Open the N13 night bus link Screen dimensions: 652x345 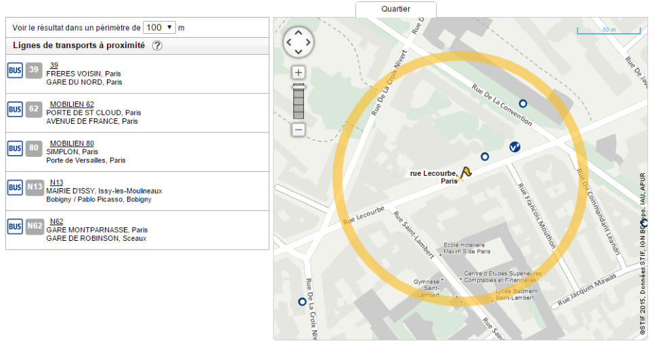pos(57,183)
